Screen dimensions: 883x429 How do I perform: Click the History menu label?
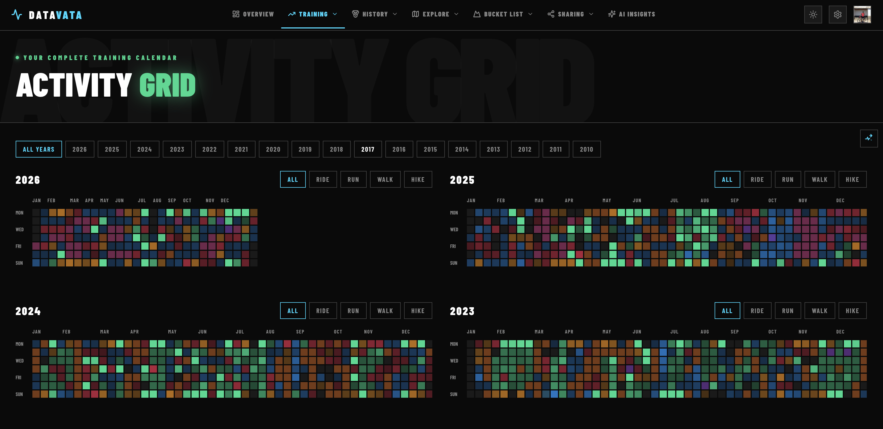[375, 14]
